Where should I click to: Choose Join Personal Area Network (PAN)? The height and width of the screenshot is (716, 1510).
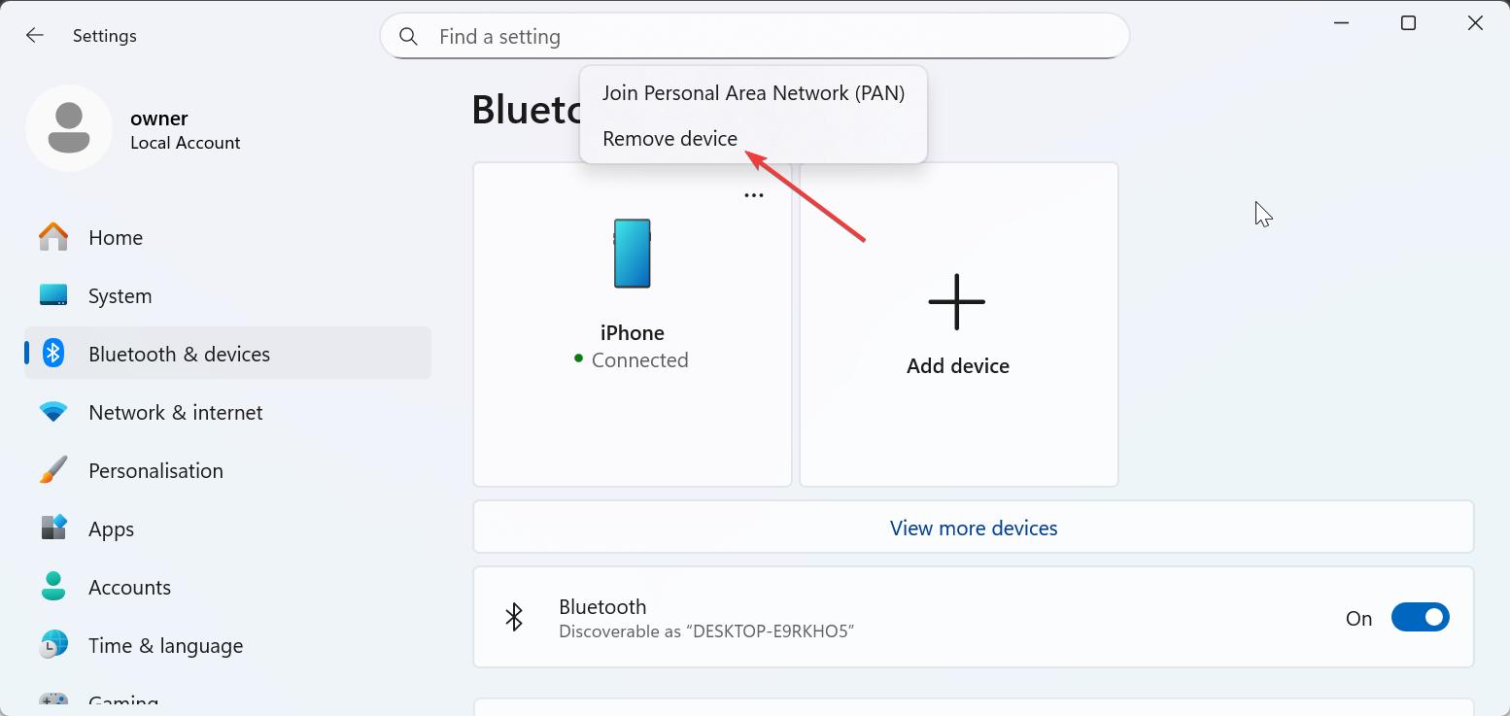point(753,93)
